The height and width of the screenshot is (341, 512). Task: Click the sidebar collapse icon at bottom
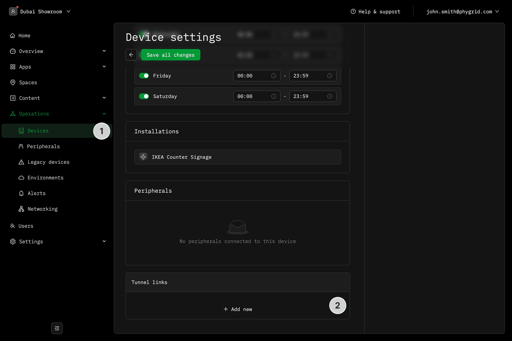click(x=57, y=328)
